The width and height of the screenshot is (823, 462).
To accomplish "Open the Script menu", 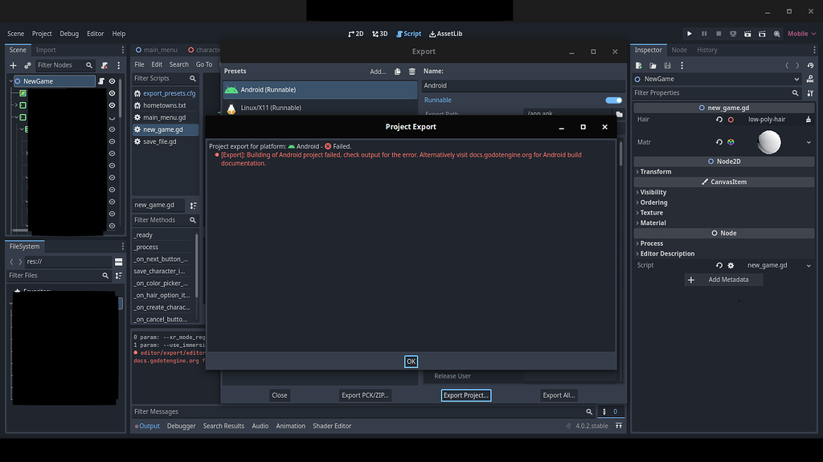I will (408, 34).
